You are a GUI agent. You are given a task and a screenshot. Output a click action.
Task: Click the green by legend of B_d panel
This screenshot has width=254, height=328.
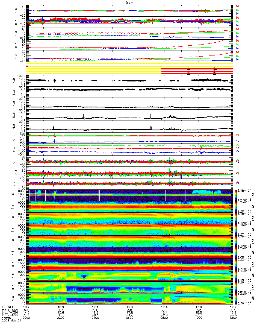coord(238,44)
